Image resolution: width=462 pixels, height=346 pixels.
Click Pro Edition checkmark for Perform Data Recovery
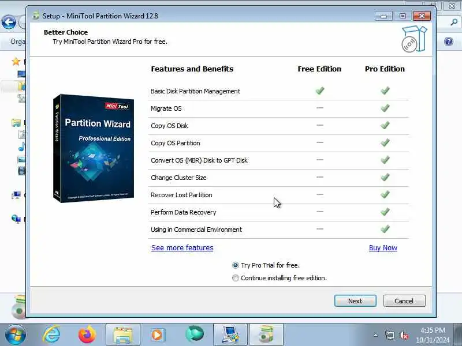385,212
